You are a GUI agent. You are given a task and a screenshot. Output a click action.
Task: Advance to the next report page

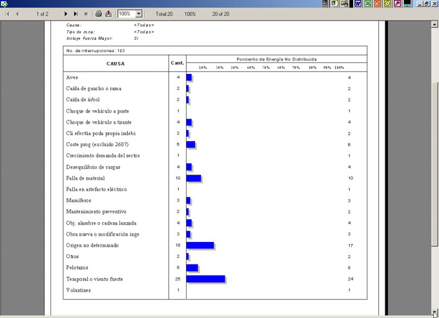66,14
